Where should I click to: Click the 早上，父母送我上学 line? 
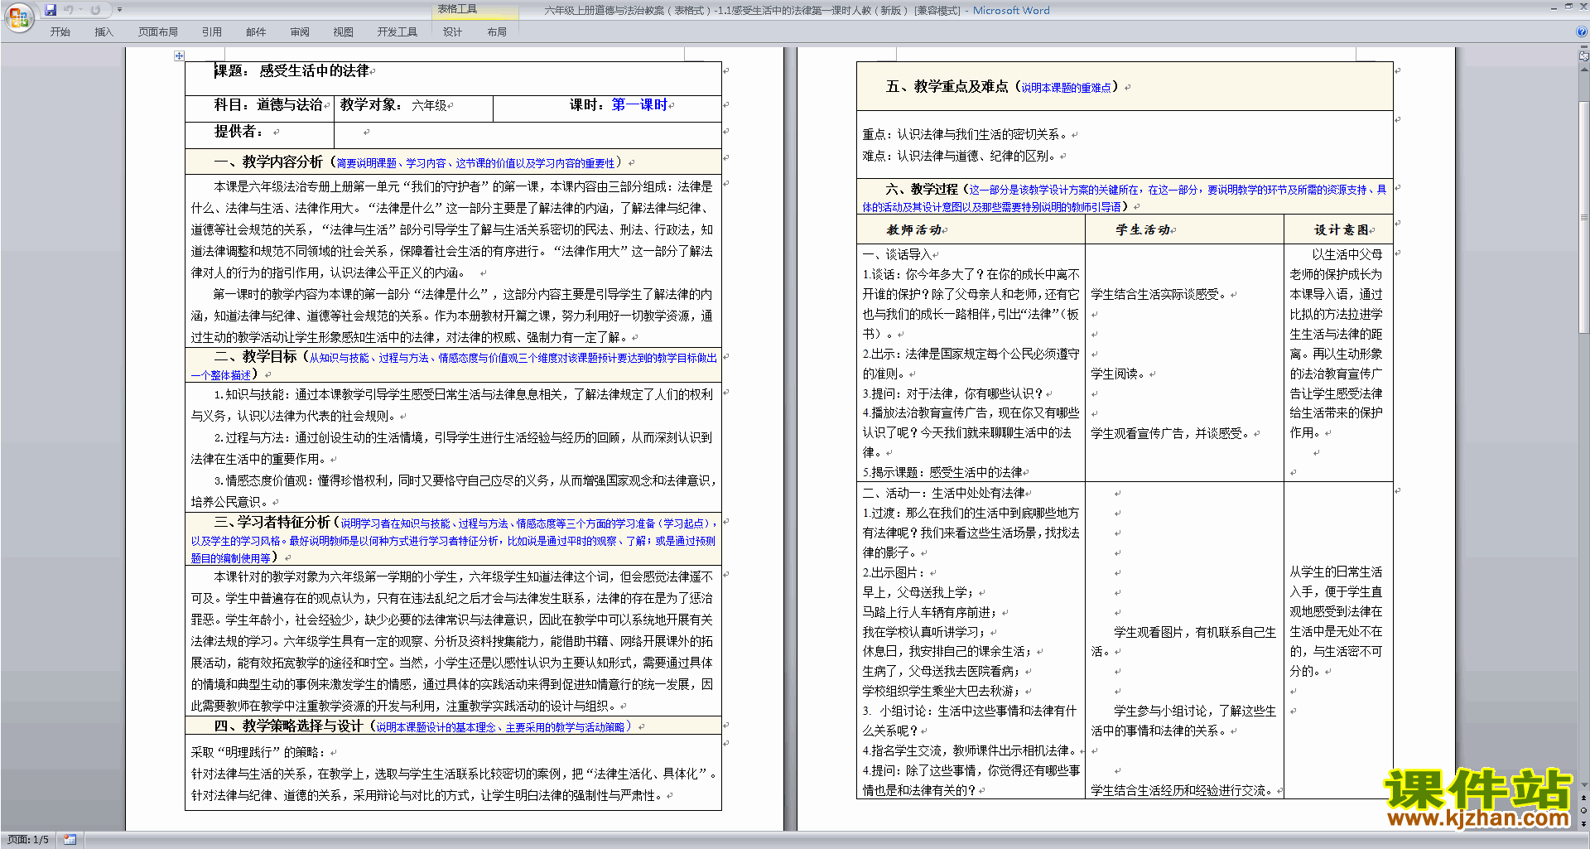(x=919, y=592)
